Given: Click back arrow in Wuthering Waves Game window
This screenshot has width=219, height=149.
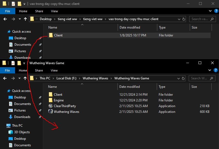Looking at the screenshot, I should (5, 78).
